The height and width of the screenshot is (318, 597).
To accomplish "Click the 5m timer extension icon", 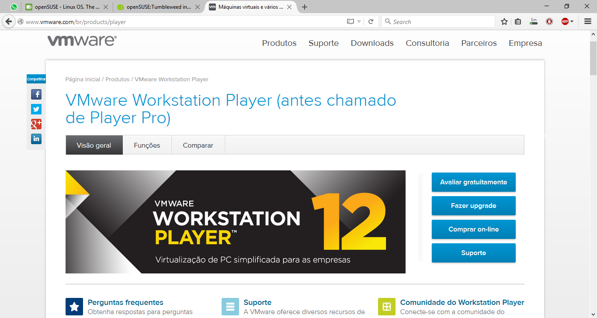I will pos(533,21).
